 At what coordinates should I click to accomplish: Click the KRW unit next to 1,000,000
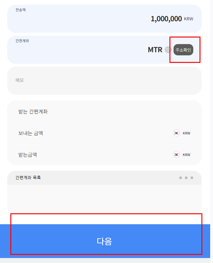click(189, 19)
